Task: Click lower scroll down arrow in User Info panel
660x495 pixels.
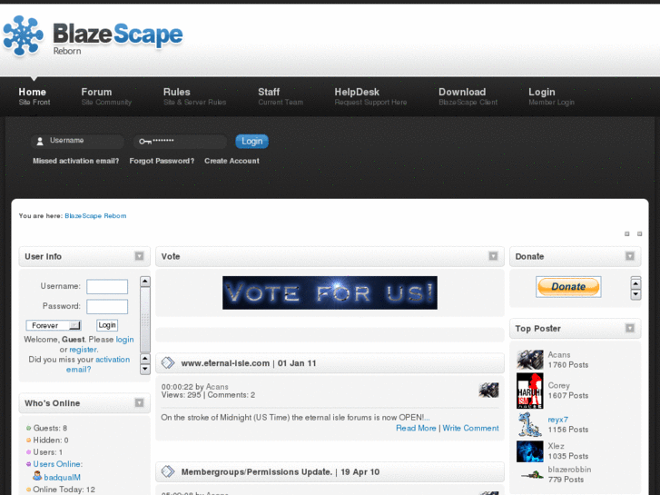Action: pyautogui.click(x=144, y=370)
